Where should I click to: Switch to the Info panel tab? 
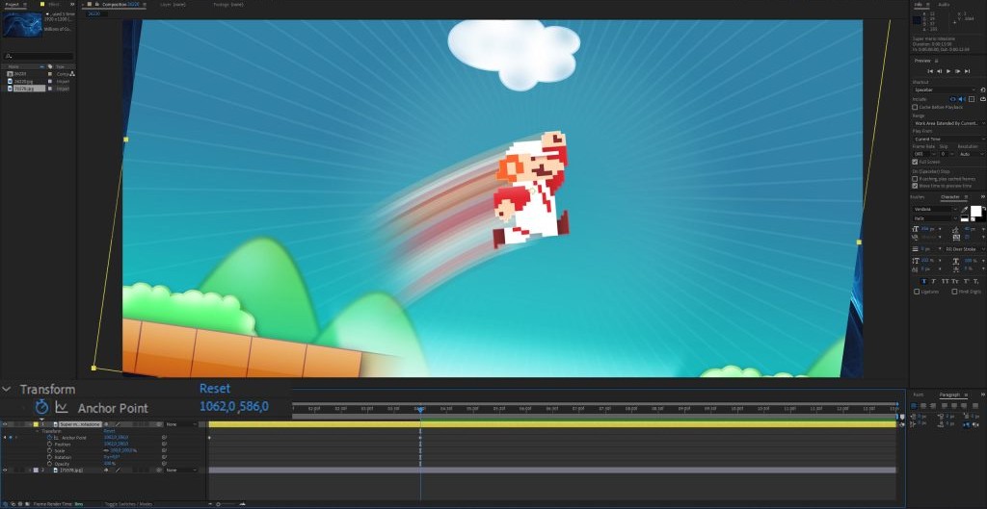pos(919,5)
